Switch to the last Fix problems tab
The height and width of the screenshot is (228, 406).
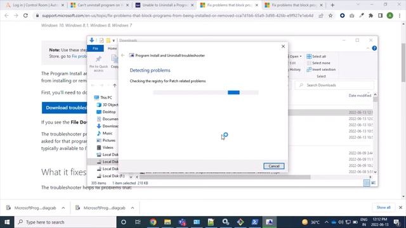(293, 5)
